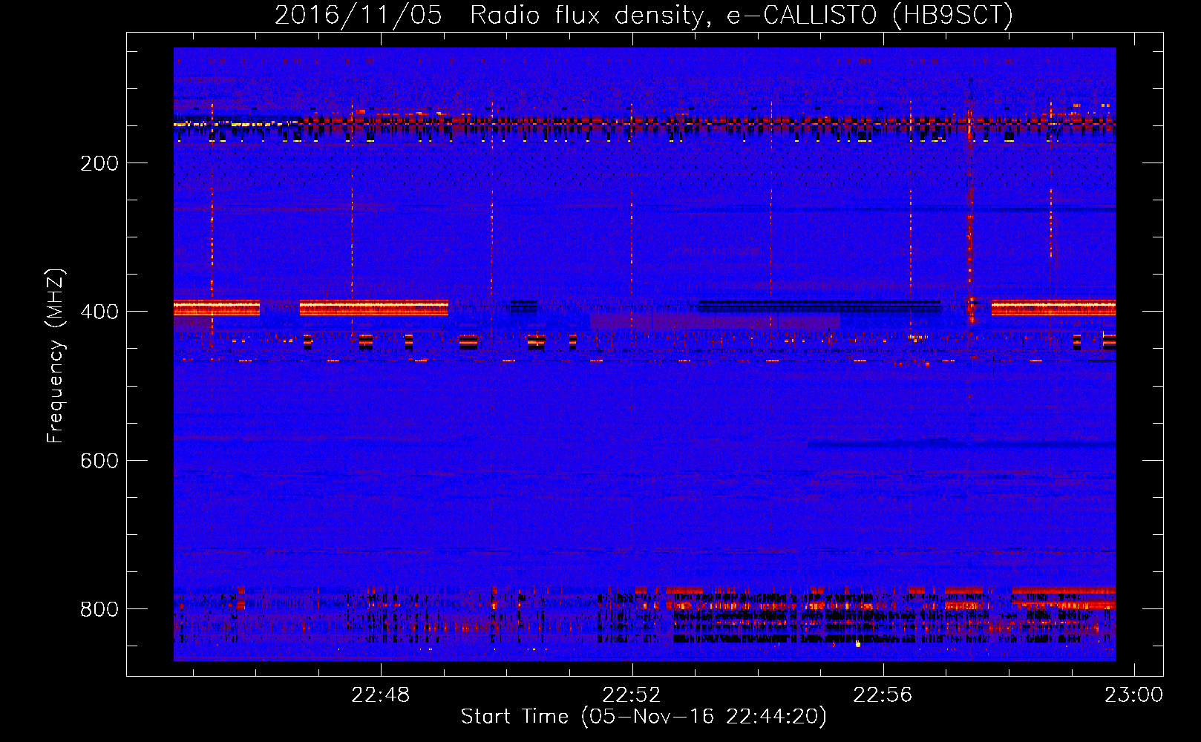Viewport: 1201px width, 742px height.
Task: Click the "200" frequency tick label
Action: pyautogui.click(x=99, y=163)
